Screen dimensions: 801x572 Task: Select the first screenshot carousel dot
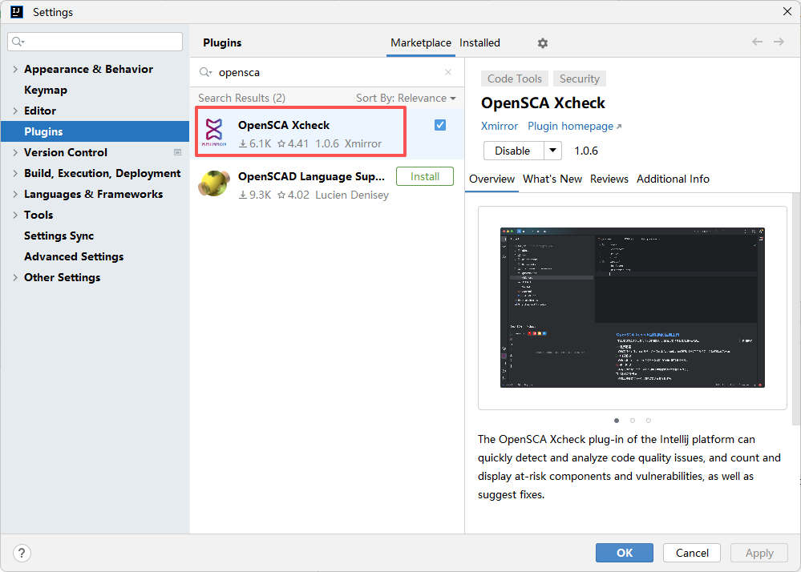617,421
